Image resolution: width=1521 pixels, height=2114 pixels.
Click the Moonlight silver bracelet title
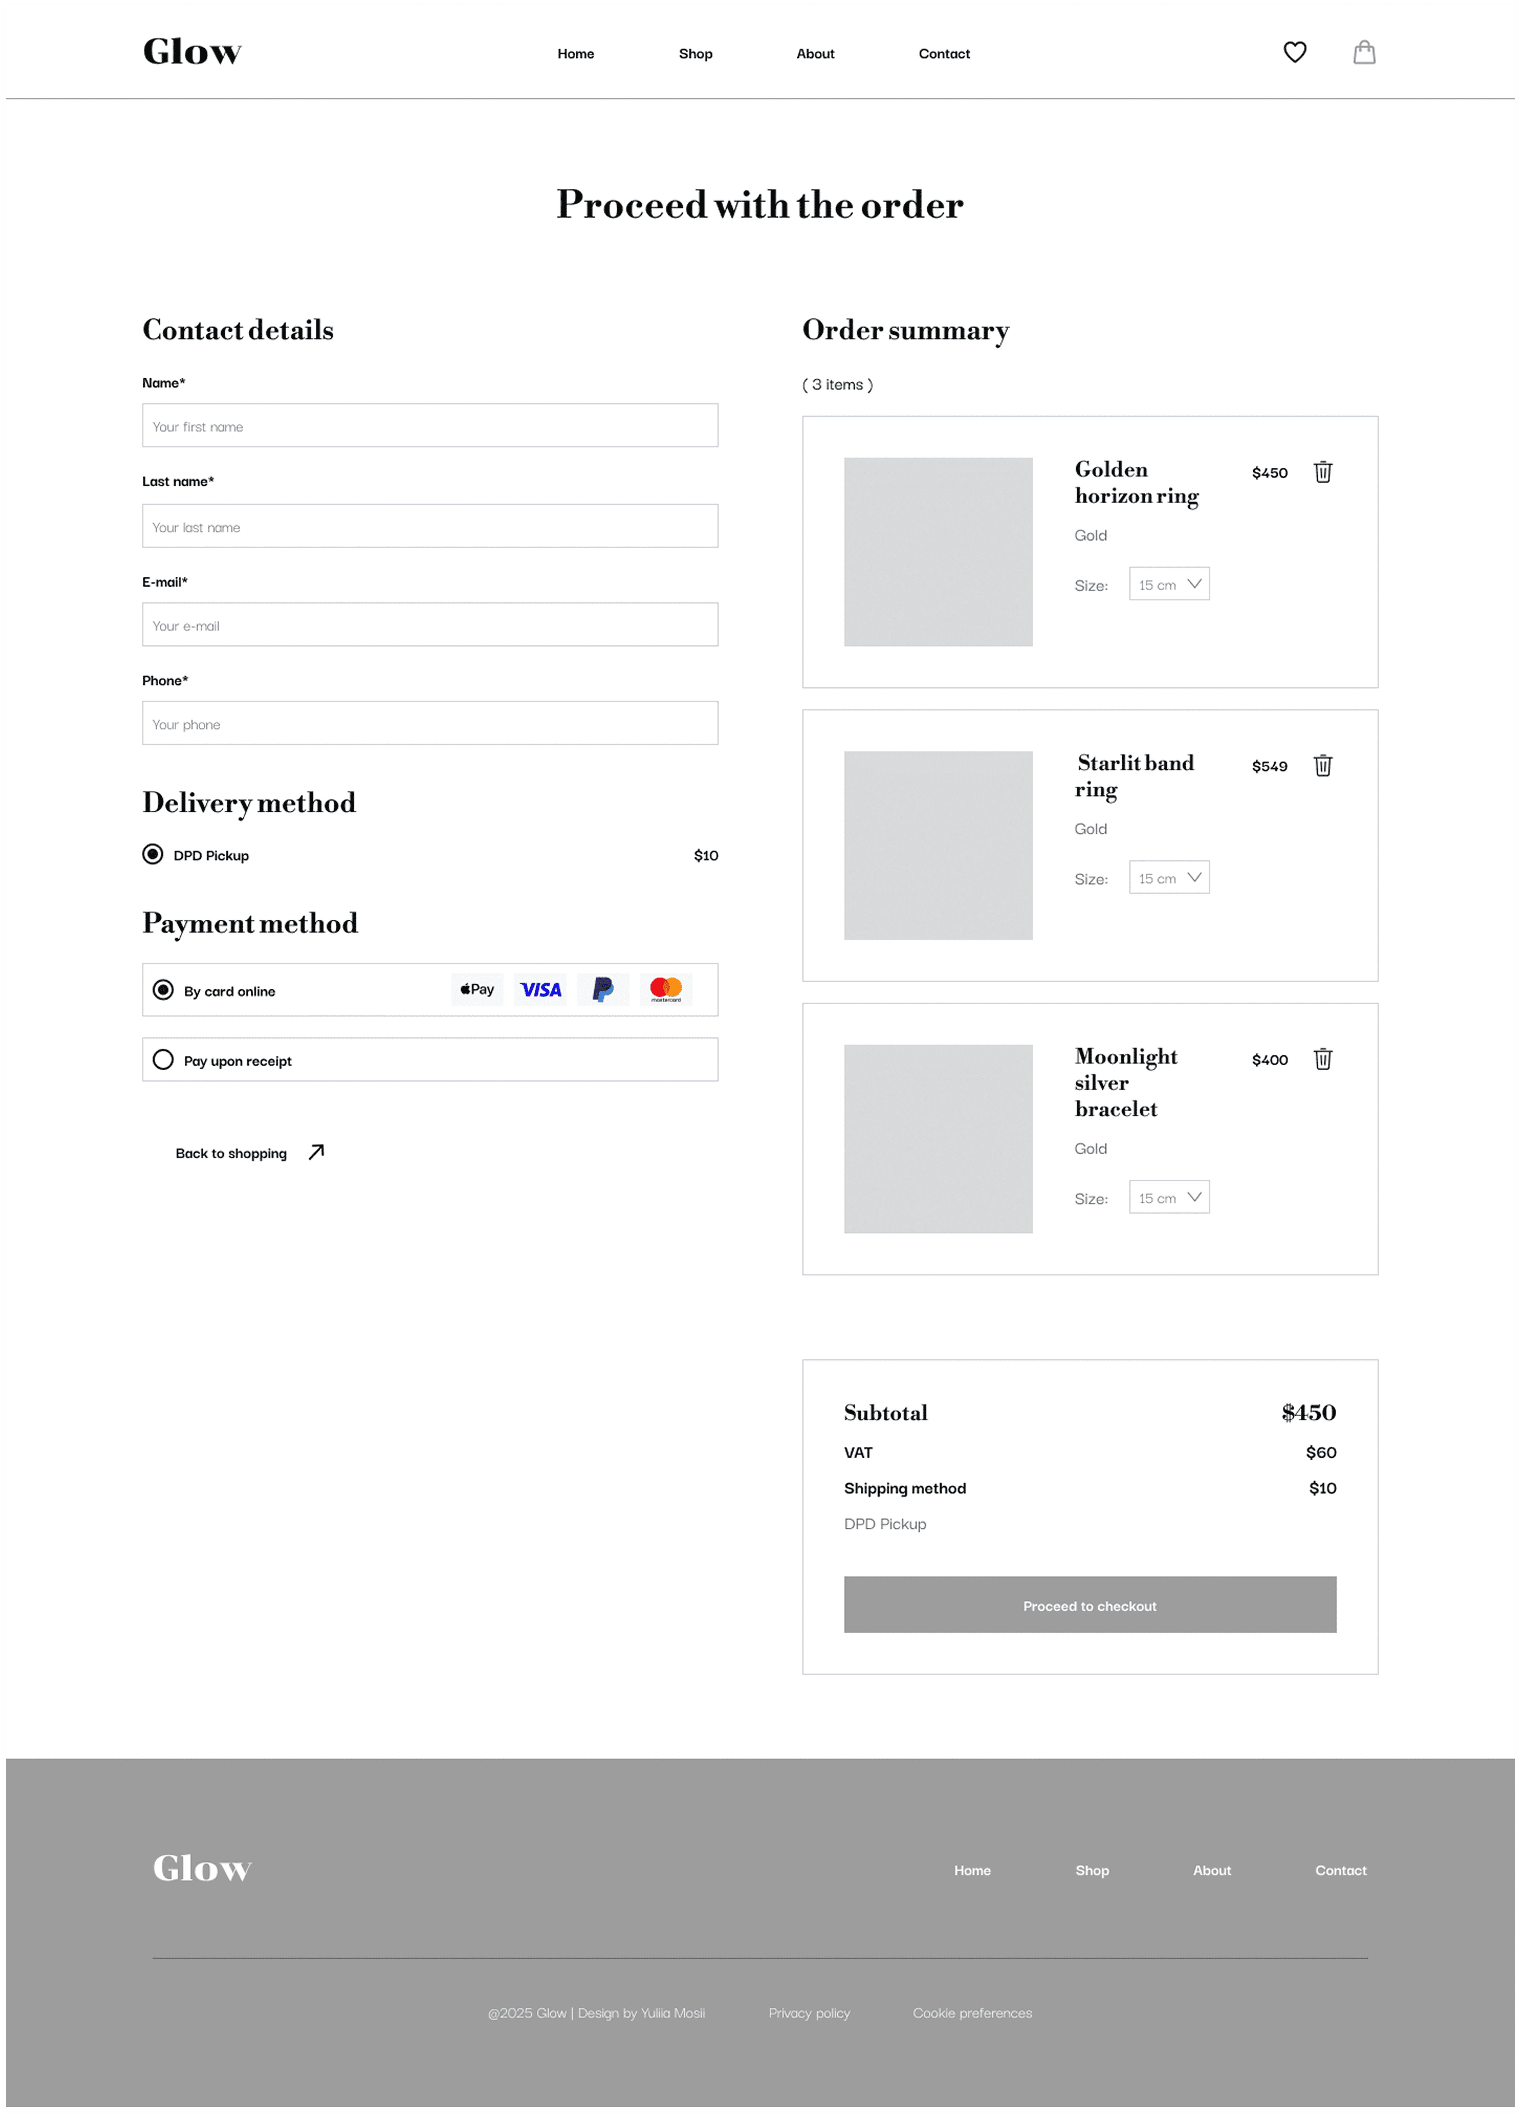click(1126, 1083)
